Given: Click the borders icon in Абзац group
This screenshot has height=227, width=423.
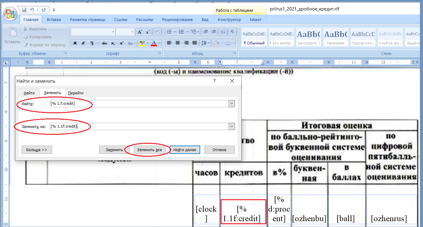Looking at the screenshot, I should pos(228,43).
